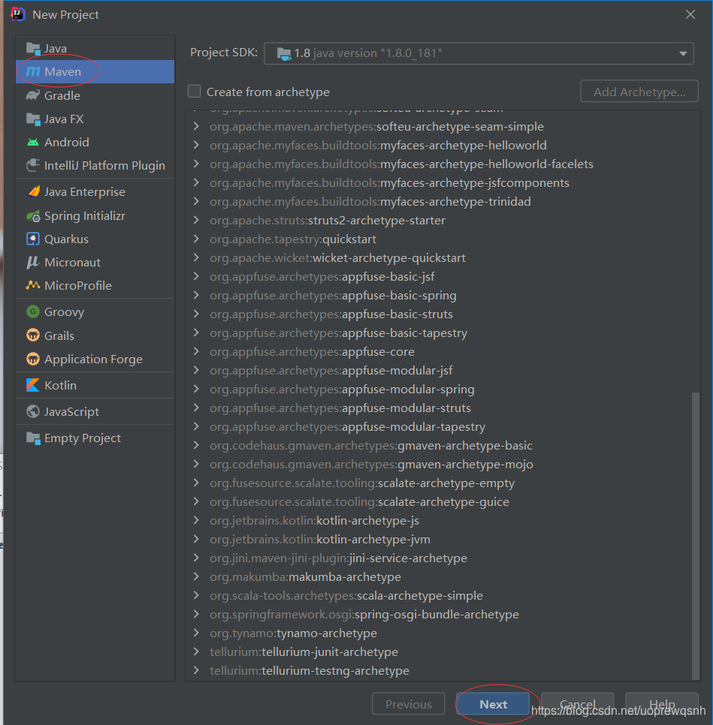This screenshot has width=713, height=725.
Task: Click the Maven 'm' icon
Action: click(33, 71)
